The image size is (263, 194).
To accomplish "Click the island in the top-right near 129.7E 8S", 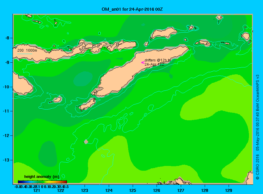I will pyautogui.click(x=246, y=36).
